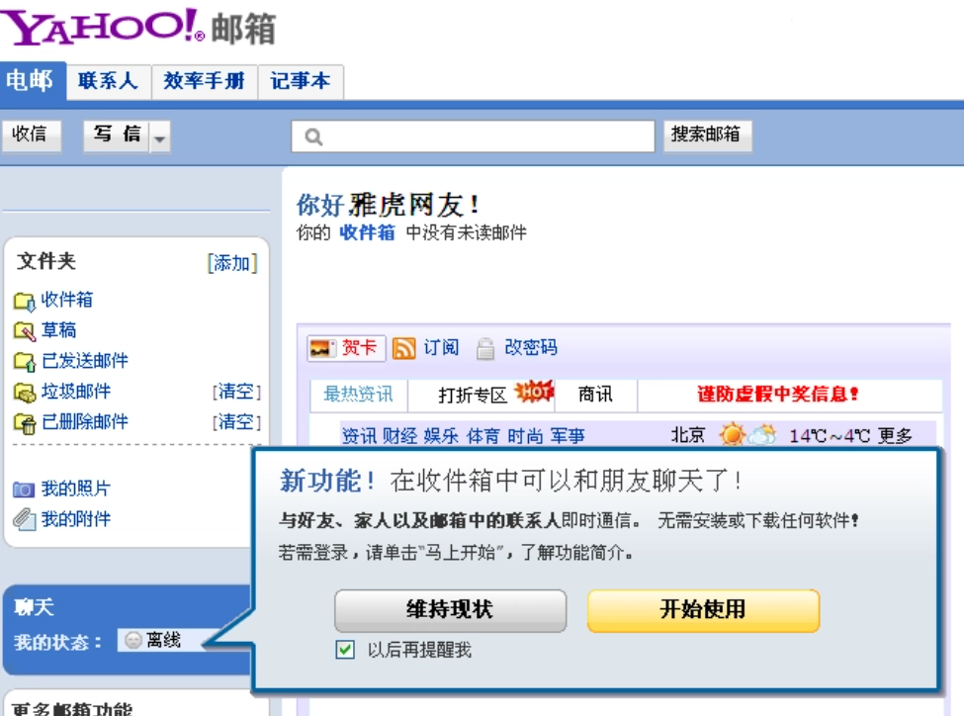964x716 pixels.
Task: Click the RSS feed icon next to 订阅
Action: [x=404, y=348]
